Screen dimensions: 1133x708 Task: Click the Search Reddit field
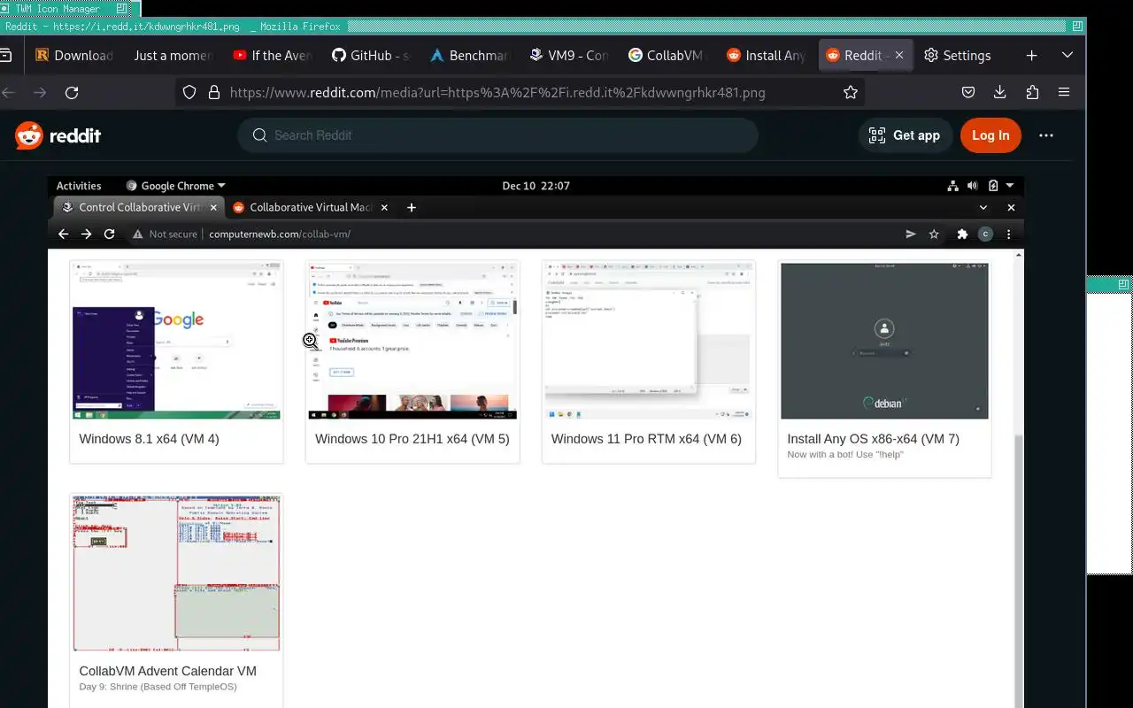(497, 135)
